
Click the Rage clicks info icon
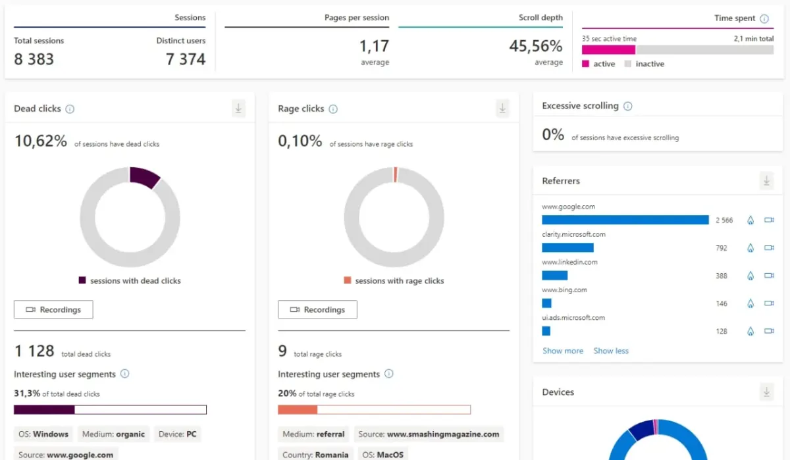333,109
